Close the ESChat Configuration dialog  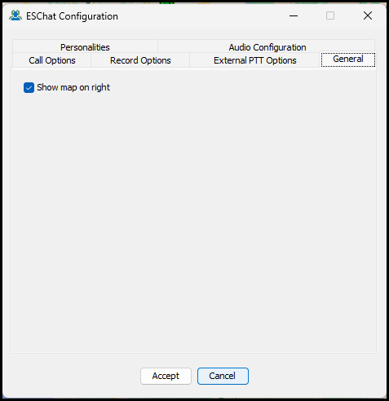pyautogui.click(x=368, y=15)
